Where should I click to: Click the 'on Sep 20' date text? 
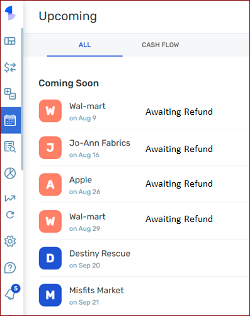(x=84, y=266)
